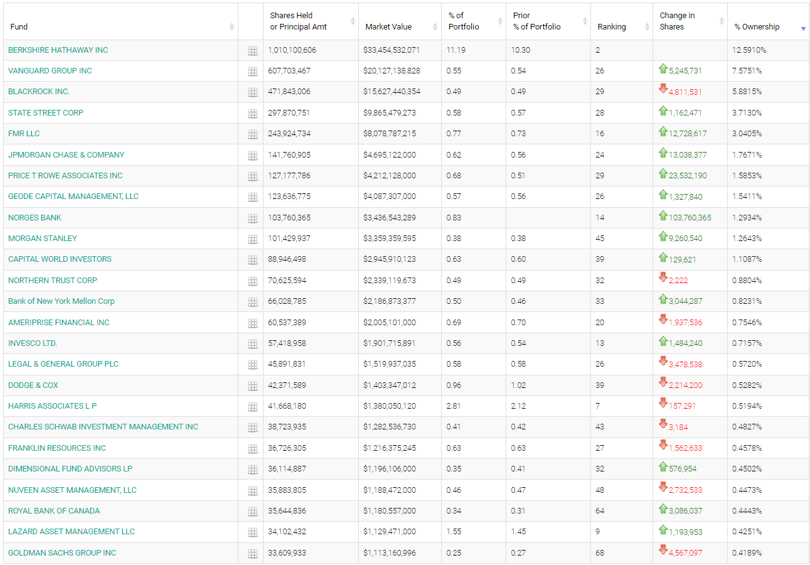Screen dimensions: 810x565
Task: Click grid icon for Harris Associates L P
Action: 253,407
